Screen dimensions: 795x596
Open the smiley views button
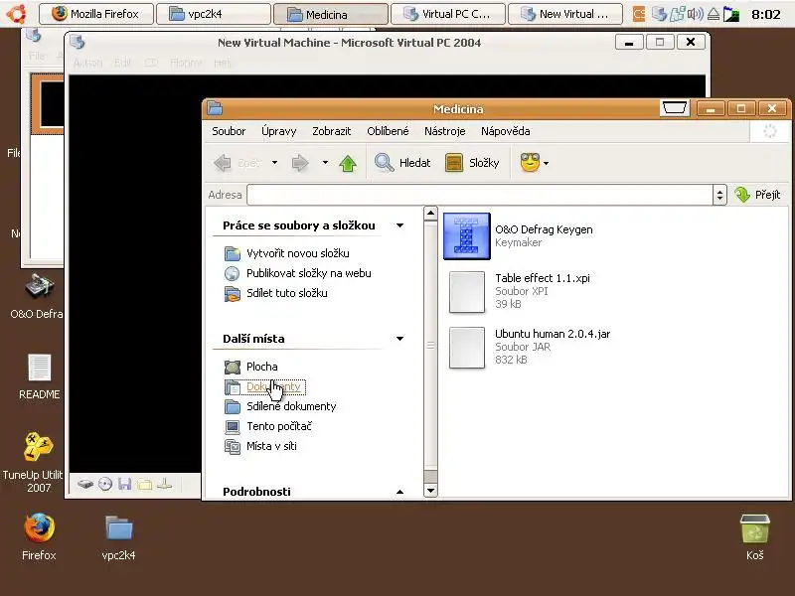530,163
